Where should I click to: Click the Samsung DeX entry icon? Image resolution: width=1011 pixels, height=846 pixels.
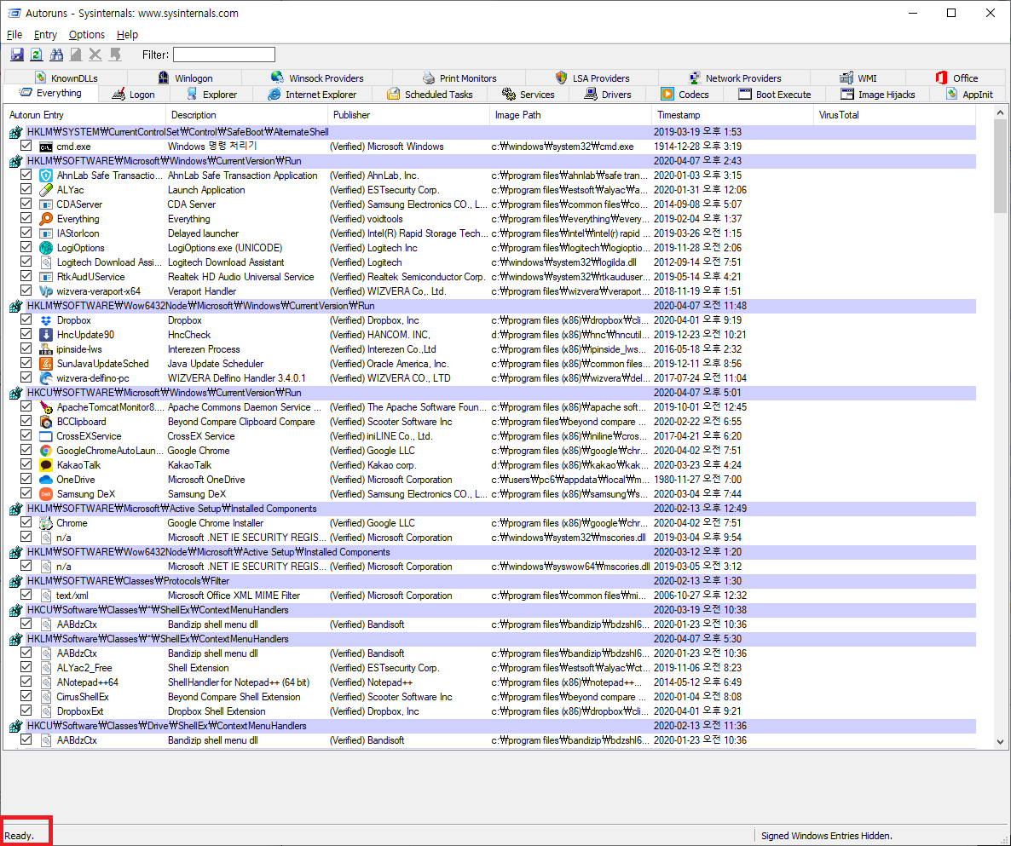coord(46,494)
